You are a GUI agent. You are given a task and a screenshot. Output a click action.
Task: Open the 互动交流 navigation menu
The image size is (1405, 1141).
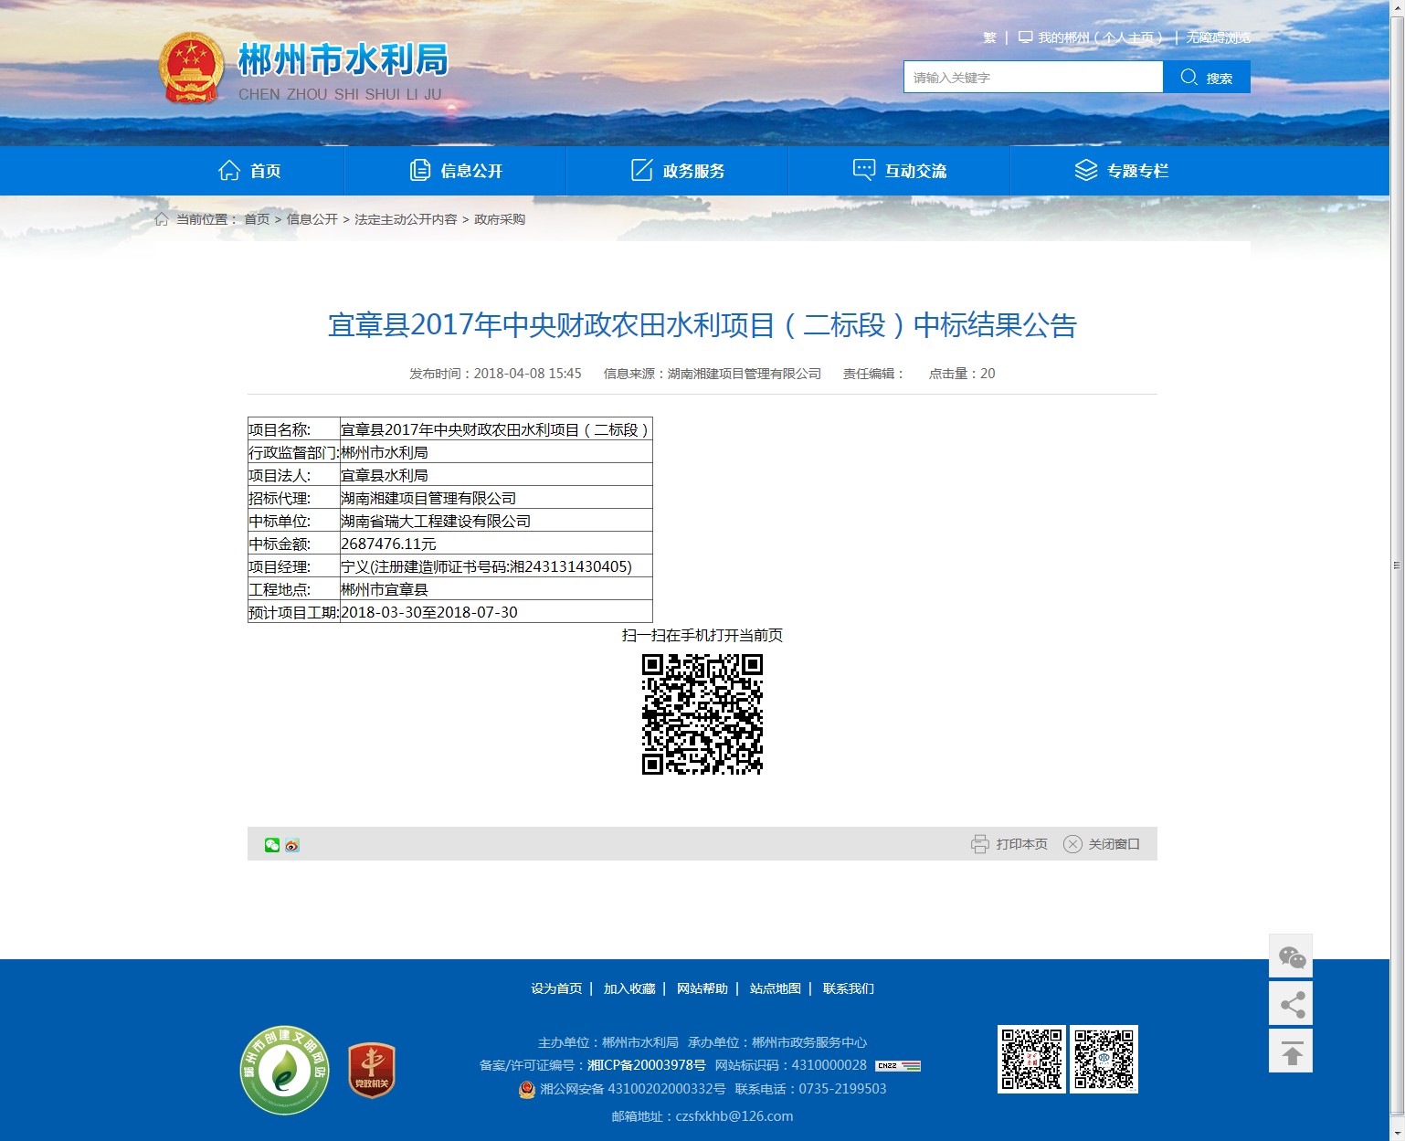pyautogui.click(x=900, y=171)
